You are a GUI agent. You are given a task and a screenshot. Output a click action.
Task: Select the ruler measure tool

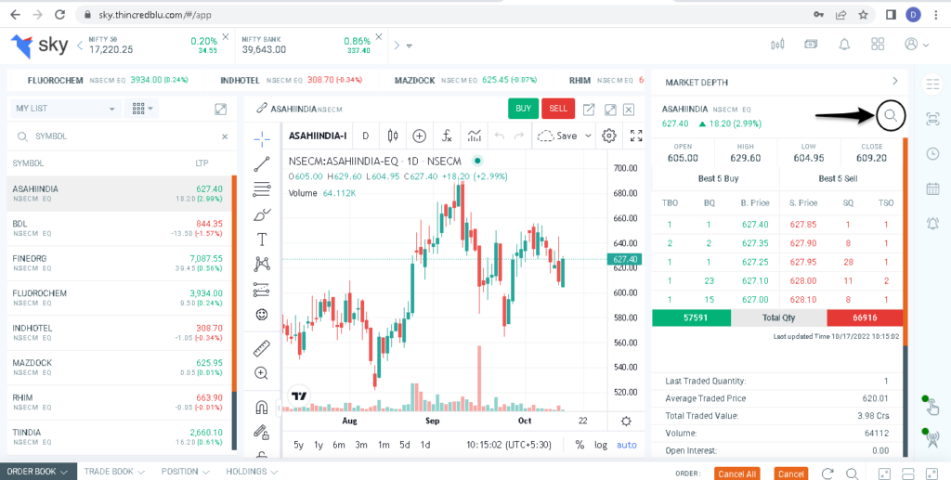(262, 348)
